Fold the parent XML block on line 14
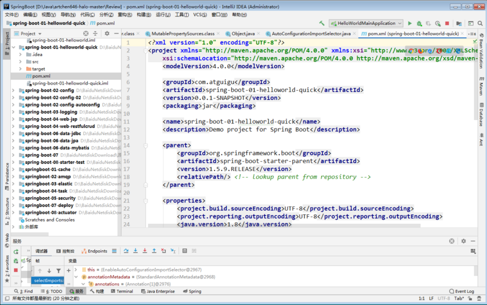The height and width of the screenshot is (305, 487). pos(145,145)
